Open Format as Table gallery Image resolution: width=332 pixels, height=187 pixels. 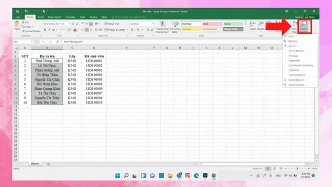click(x=175, y=27)
